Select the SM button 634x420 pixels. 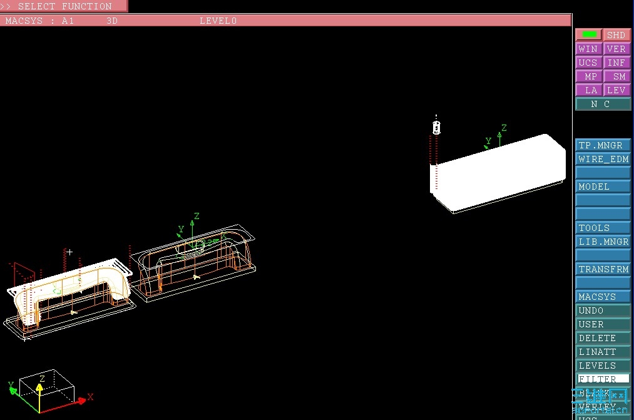click(x=616, y=76)
